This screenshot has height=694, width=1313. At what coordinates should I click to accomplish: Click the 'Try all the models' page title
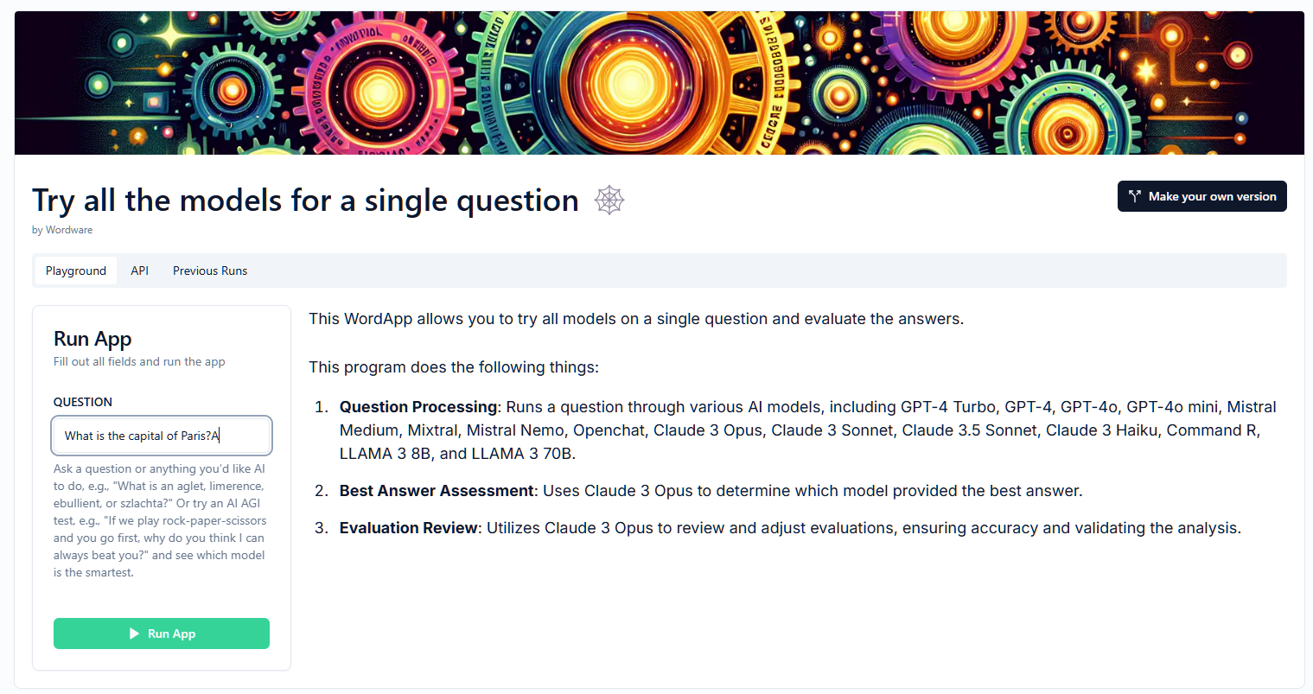click(304, 200)
